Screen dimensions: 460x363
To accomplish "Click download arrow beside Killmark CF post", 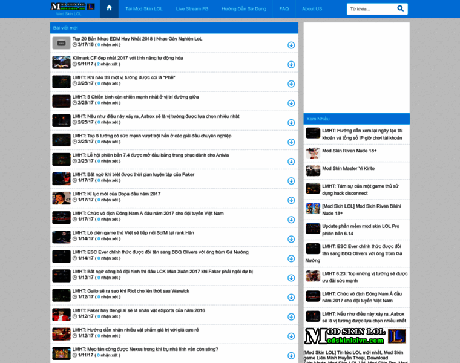I will coord(291,65).
